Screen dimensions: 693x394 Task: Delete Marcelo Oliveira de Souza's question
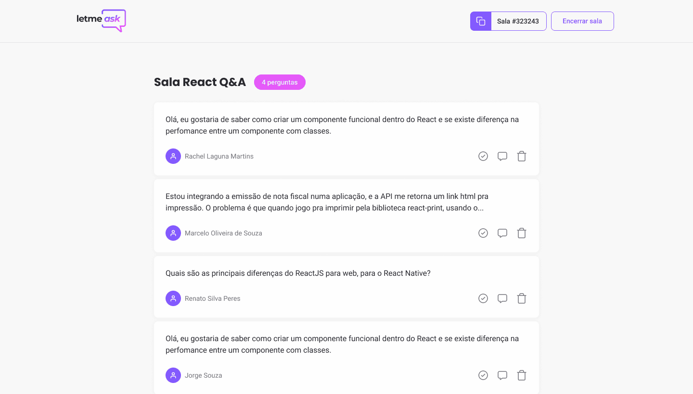[522, 233]
